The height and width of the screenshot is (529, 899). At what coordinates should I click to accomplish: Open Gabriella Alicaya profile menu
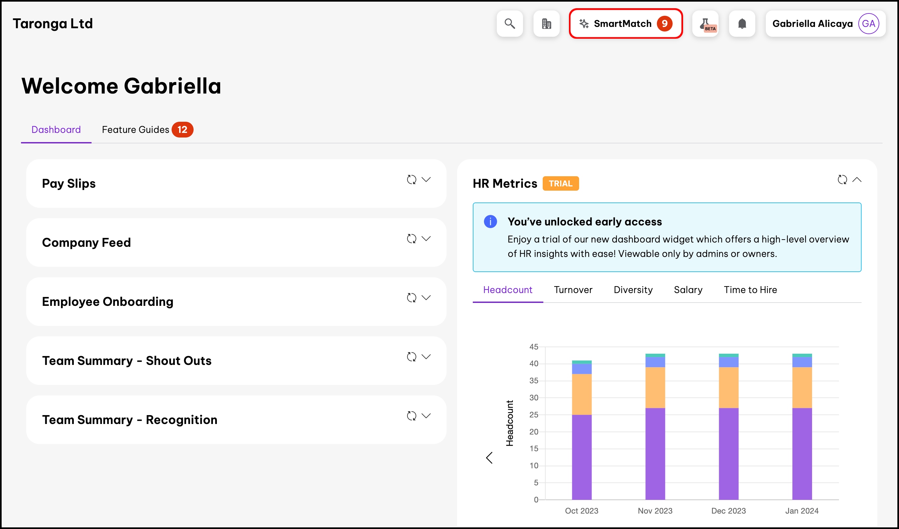pyautogui.click(x=825, y=24)
